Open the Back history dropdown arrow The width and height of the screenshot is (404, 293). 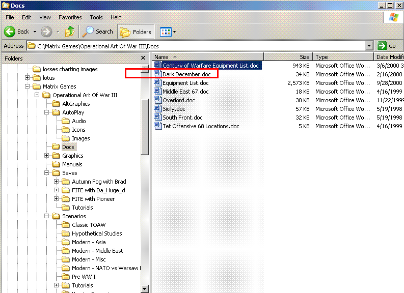pyautogui.click(x=35, y=32)
